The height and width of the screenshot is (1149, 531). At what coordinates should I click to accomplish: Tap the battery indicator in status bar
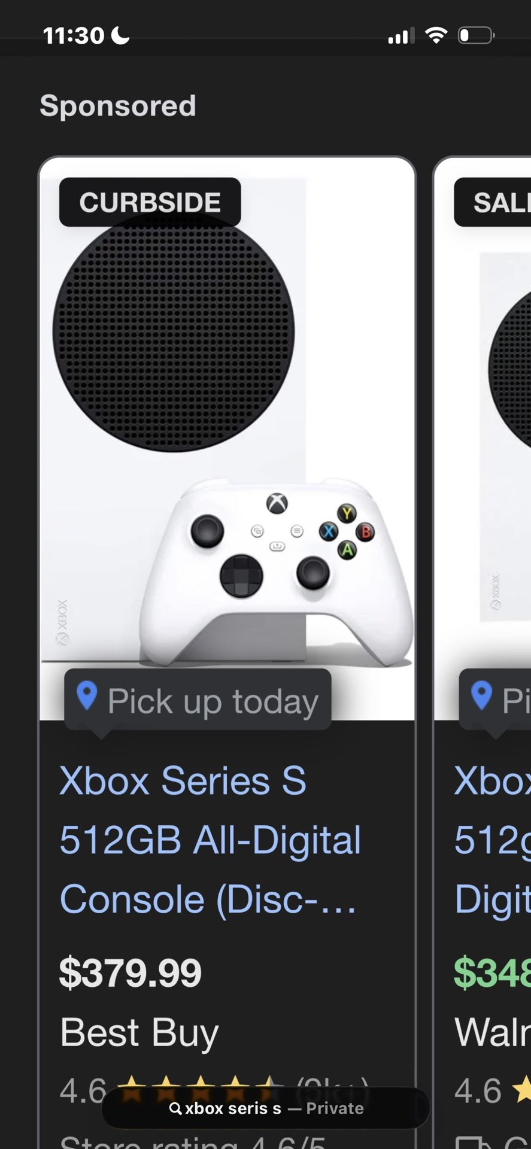tap(476, 35)
